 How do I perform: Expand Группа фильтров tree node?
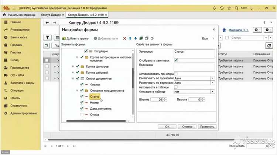click(x=73, y=66)
